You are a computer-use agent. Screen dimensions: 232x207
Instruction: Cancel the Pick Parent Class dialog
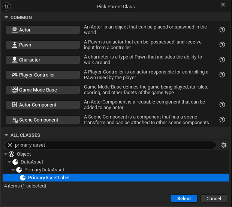click(x=214, y=198)
